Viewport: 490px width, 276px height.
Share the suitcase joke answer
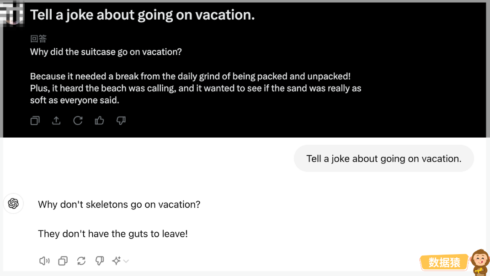56,121
